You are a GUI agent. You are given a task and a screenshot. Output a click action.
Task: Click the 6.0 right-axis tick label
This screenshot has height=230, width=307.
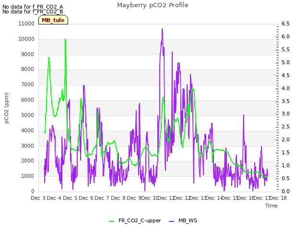click(285, 36)
